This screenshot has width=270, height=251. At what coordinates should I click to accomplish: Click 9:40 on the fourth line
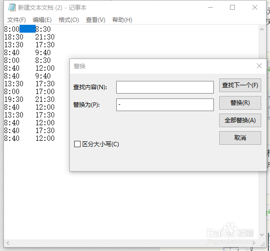click(x=43, y=53)
